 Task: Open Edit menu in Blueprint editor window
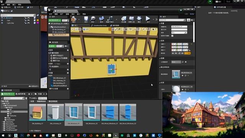56,14
